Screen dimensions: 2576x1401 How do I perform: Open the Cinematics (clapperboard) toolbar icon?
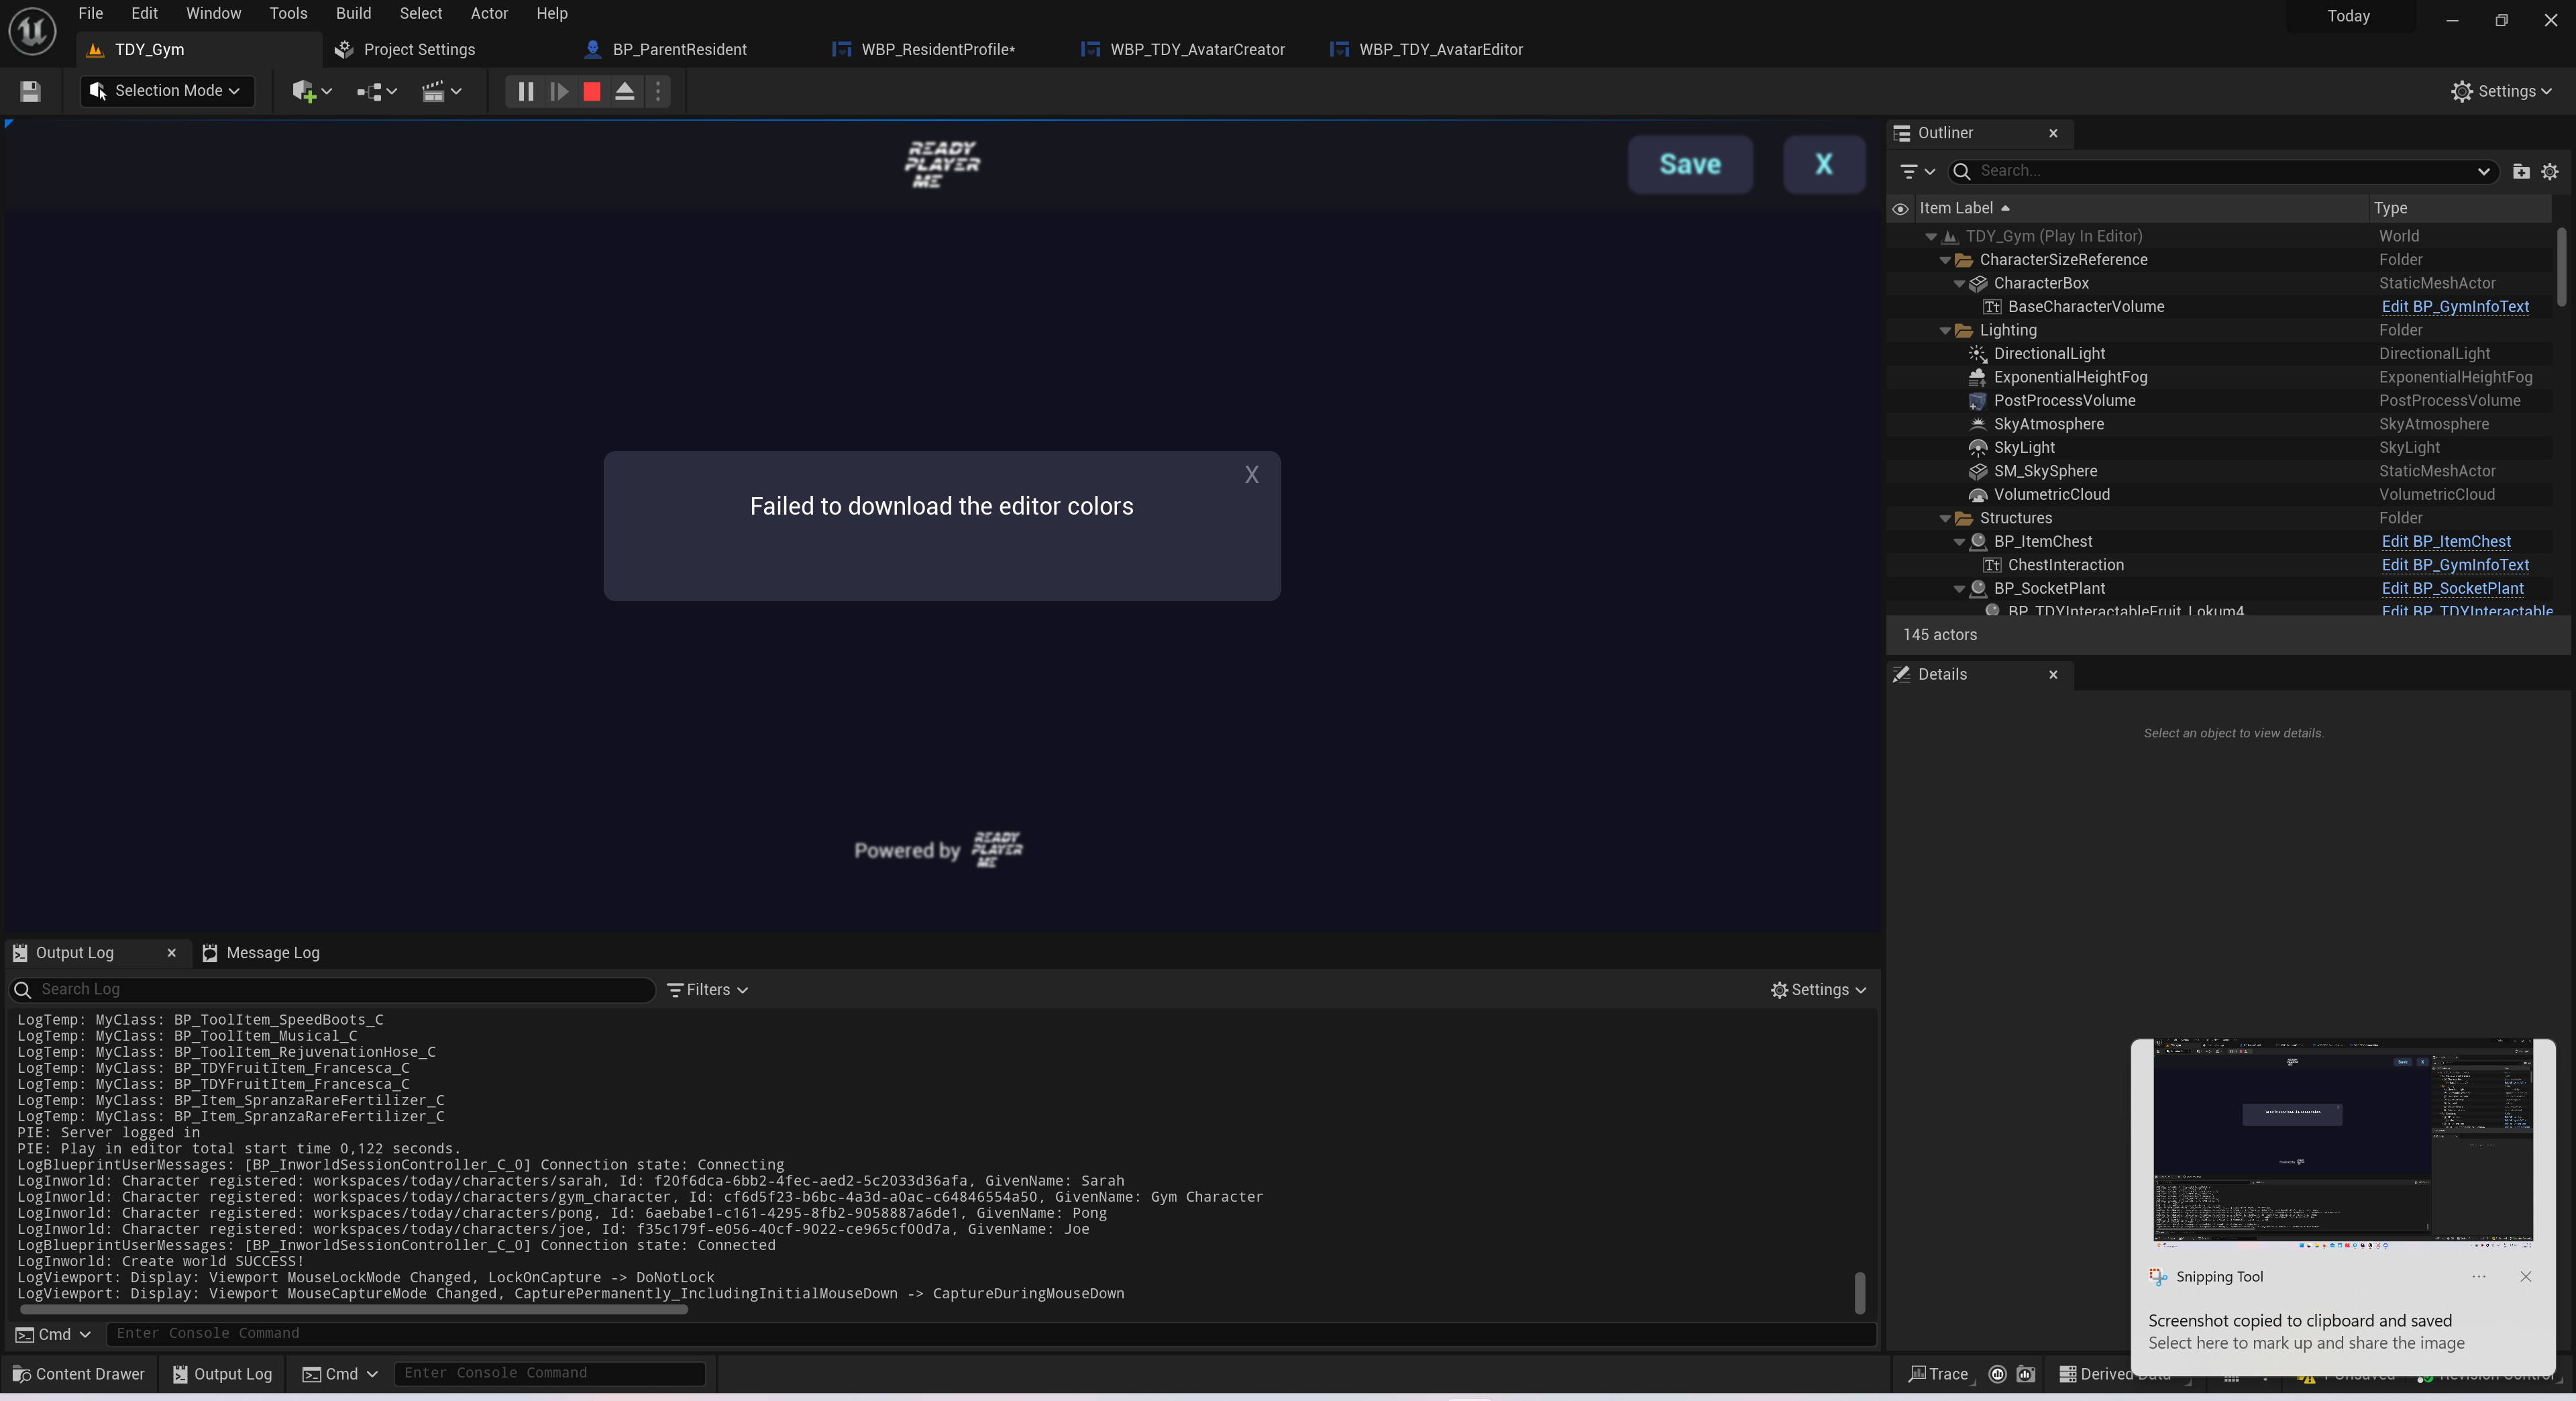436,91
